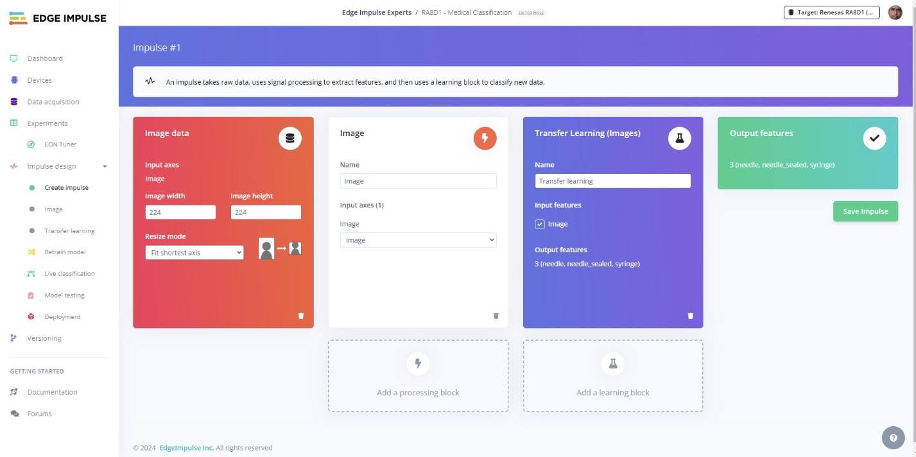The height and width of the screenshot is (457, 916).
Task: Open Dashboard via its monitor icon
Action: tap(13, 58)
